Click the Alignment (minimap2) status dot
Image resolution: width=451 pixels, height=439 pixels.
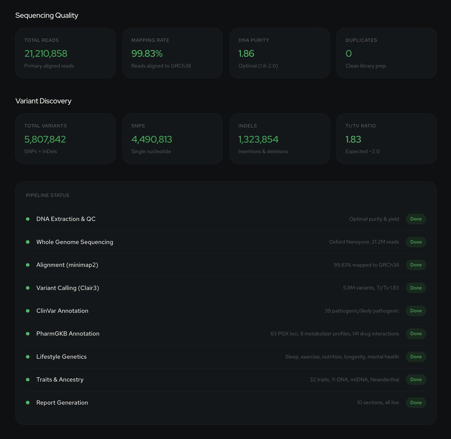tap(27, 265)
